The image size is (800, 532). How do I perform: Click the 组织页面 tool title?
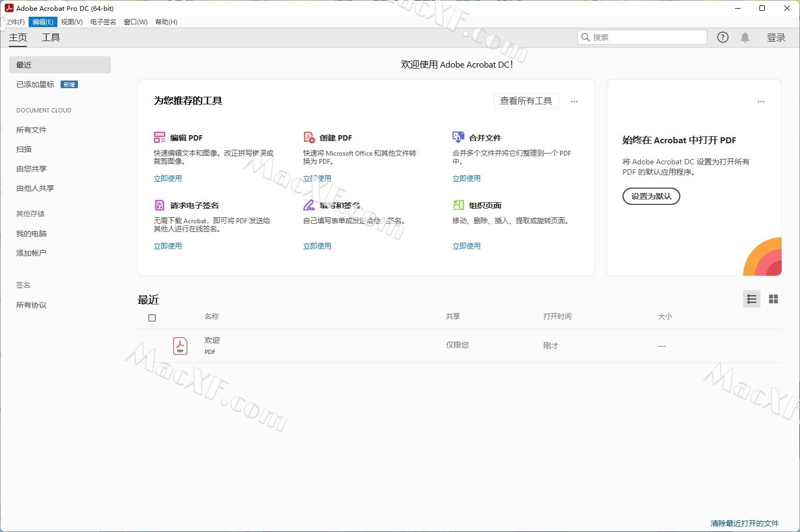(485, 205)
